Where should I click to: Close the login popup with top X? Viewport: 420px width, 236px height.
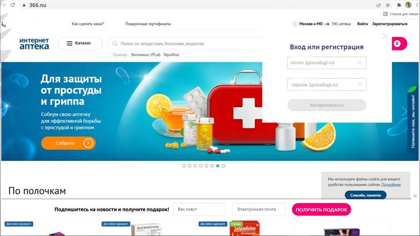point(386,37)
